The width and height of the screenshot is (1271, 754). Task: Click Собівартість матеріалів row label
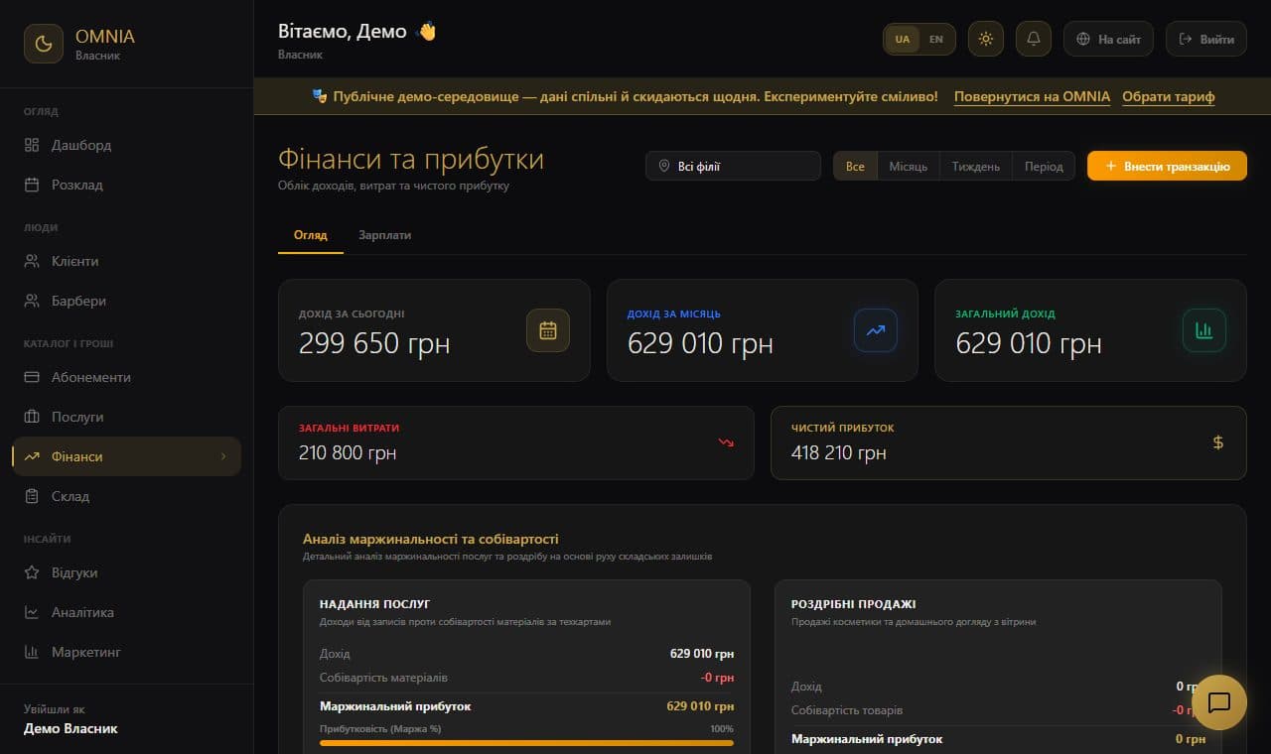pyautogui.click(x=383, y=678)
